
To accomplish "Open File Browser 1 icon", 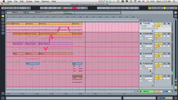I will click(3, 23).
